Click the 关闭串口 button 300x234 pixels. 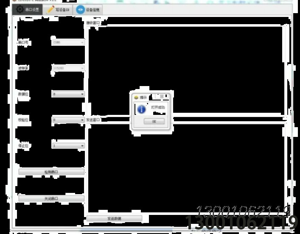[51, 198]
